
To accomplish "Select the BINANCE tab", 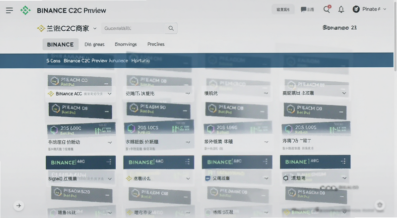I will point(60,45).
